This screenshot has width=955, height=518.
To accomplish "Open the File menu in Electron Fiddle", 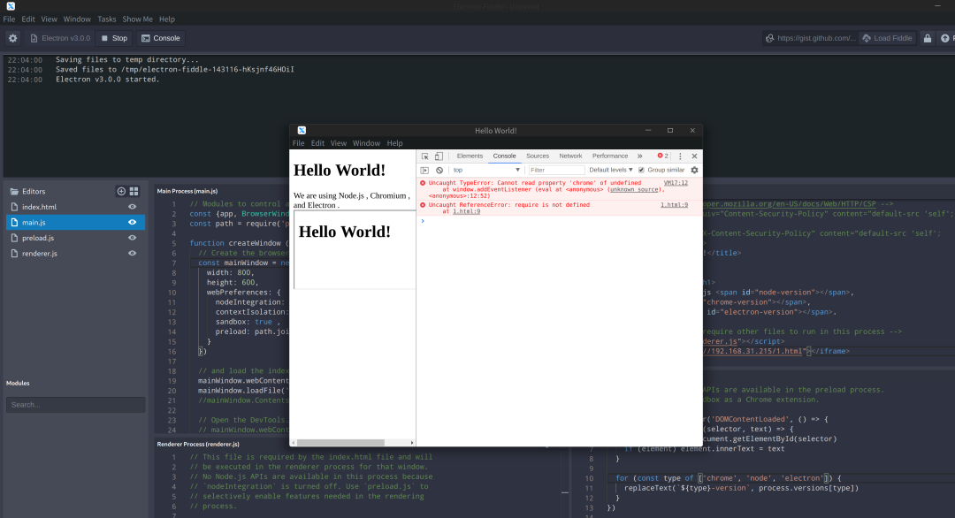I will point(9,19).
